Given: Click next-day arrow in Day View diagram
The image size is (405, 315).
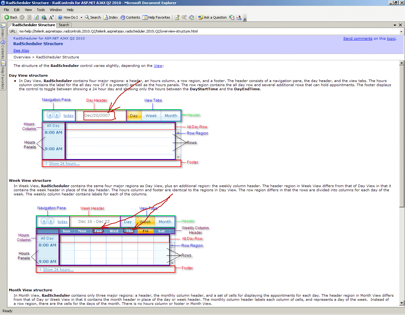Looking at the screenshot, I should (57, 115).
